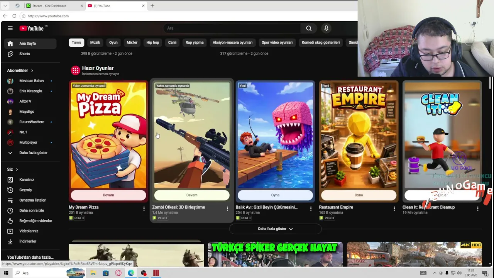Open the Restaurant Empire game title link
The height and width of the screenshot is (278, 494).
tap(336, 207)
